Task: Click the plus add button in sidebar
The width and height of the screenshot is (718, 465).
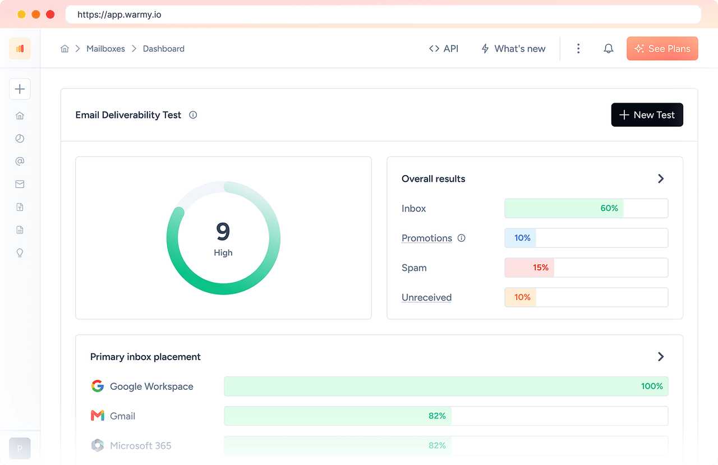Action: coord(20,89)
